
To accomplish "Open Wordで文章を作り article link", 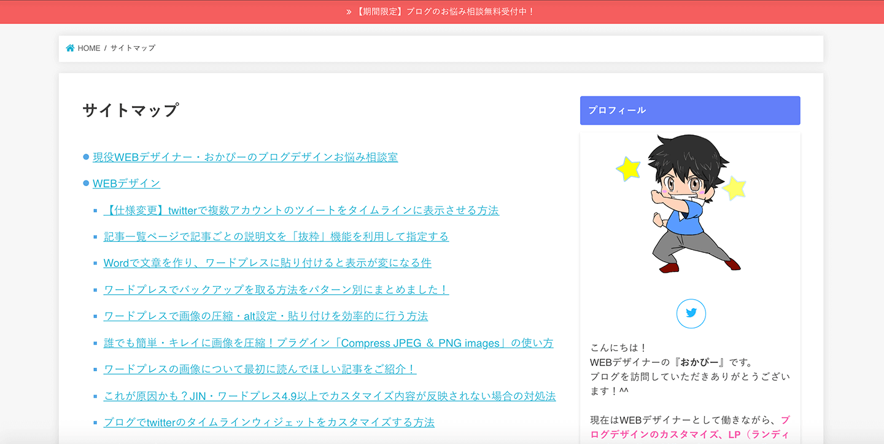I will point(268,263).
